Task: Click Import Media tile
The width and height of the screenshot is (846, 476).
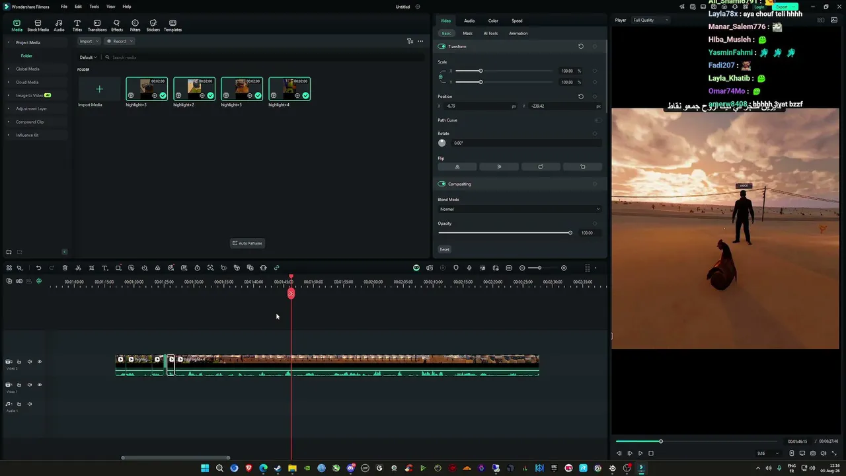Action: coord(99,89)
